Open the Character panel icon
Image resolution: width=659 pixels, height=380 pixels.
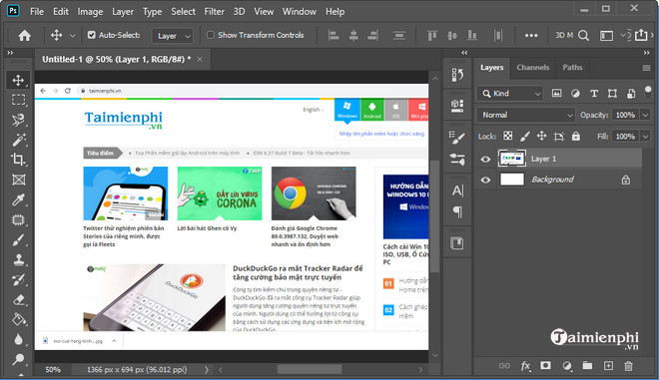(x=457, y=191)
